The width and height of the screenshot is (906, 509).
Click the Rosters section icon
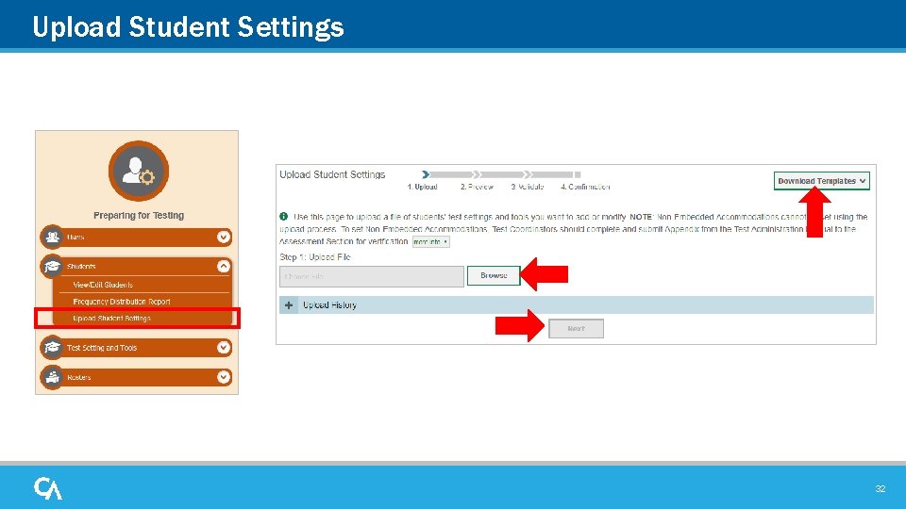tap(52, 377)
